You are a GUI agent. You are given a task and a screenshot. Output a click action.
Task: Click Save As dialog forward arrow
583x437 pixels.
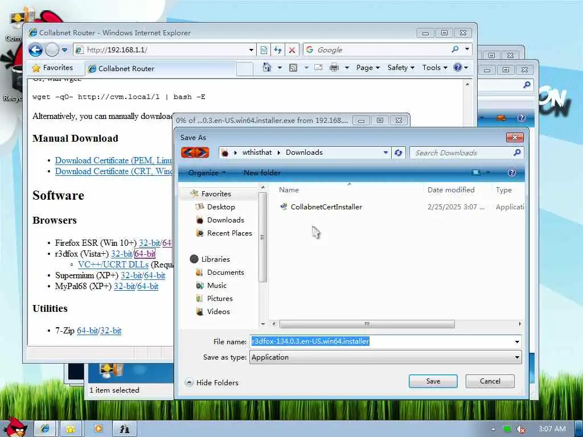(202, 152)
